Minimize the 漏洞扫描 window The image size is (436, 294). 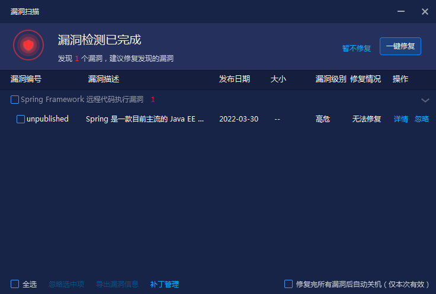click(x=400, y=11)
